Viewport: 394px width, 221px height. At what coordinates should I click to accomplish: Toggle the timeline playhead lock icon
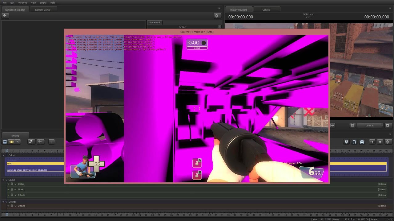(346, 142)
